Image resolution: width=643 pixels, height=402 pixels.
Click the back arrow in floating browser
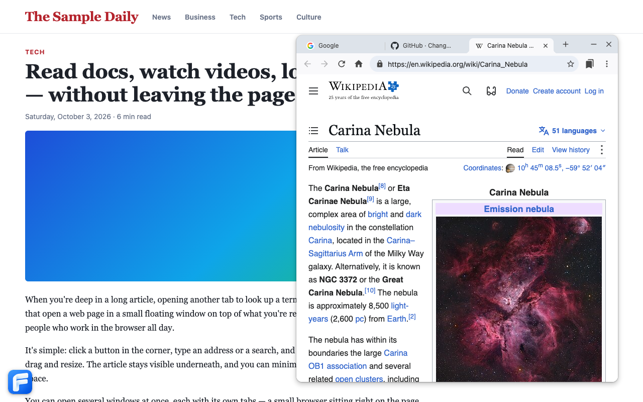coord(307,64)
